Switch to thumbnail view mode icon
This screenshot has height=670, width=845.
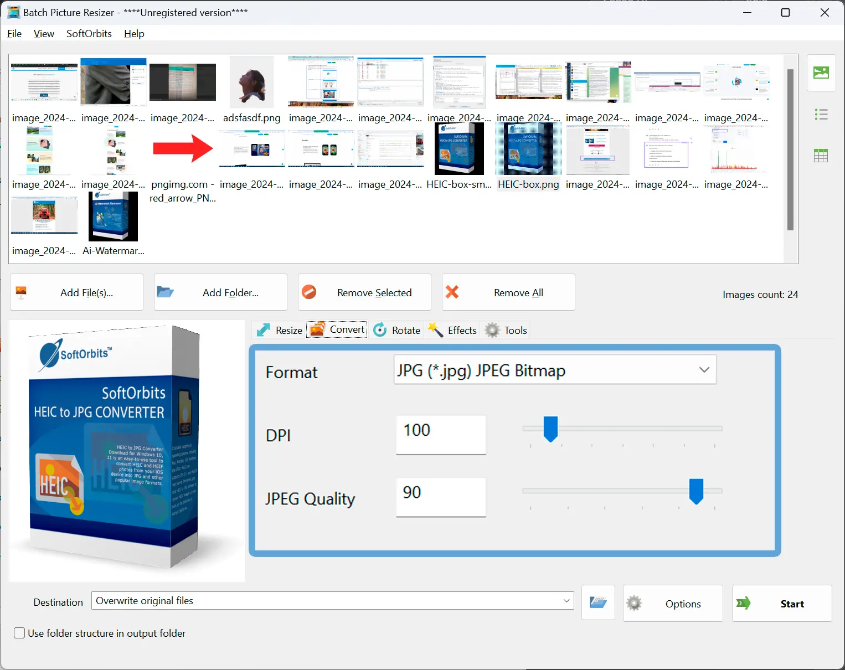point(821,73)
